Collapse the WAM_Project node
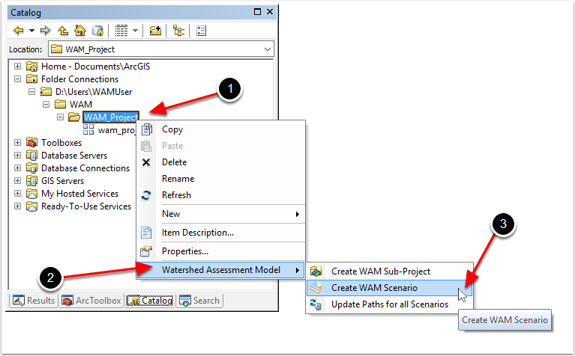 61,117
